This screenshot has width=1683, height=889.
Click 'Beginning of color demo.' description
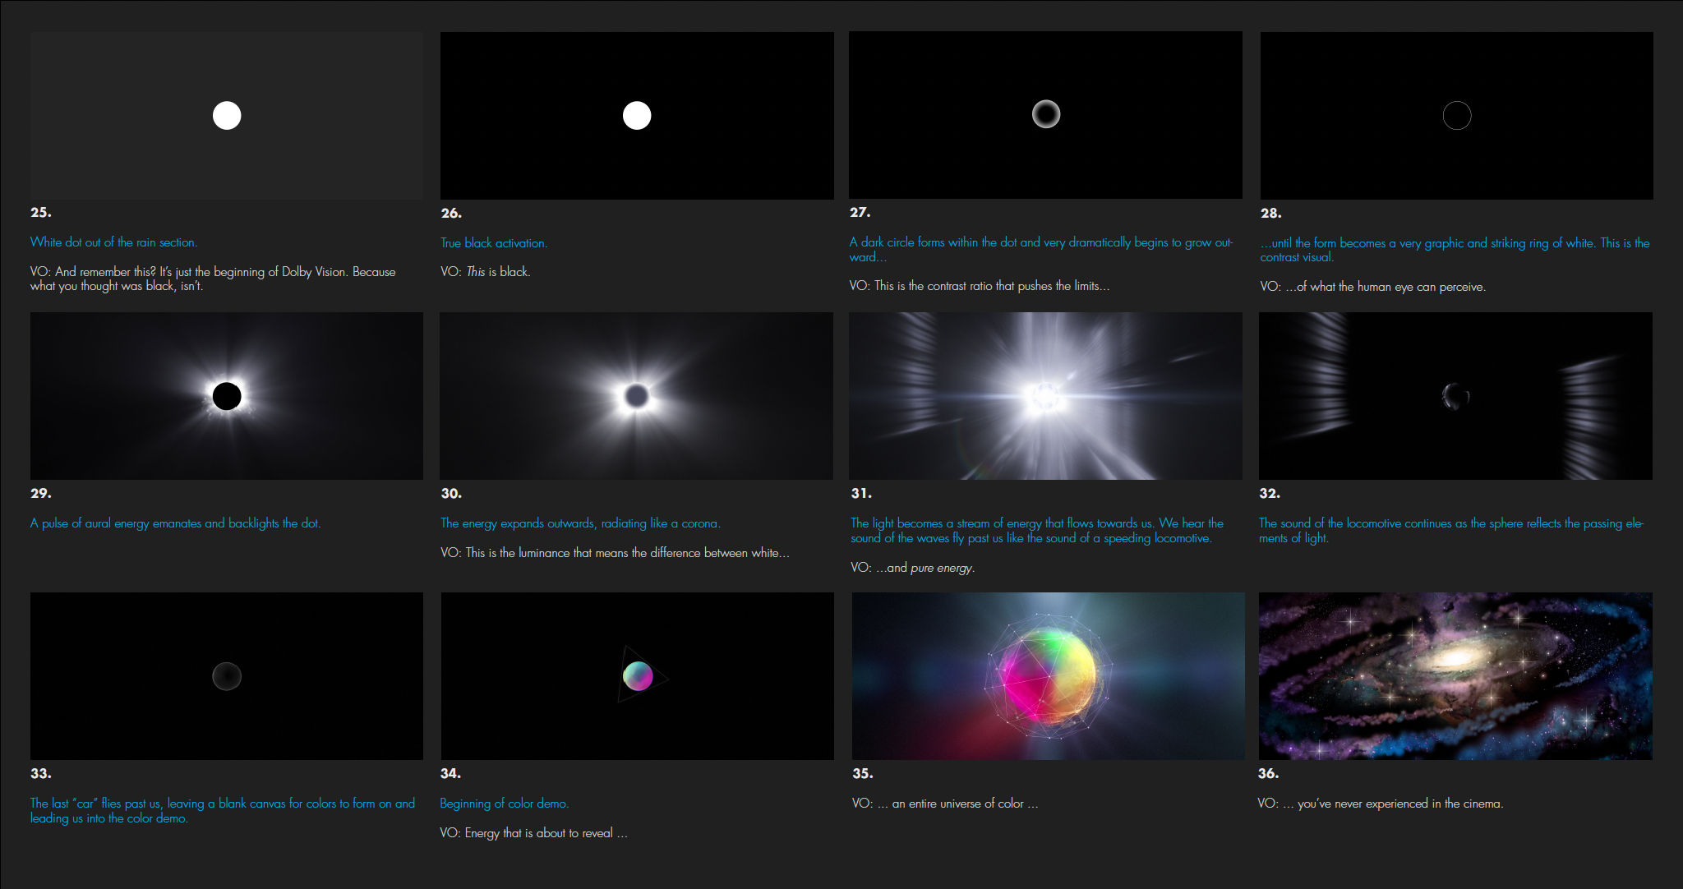(504, 804)
